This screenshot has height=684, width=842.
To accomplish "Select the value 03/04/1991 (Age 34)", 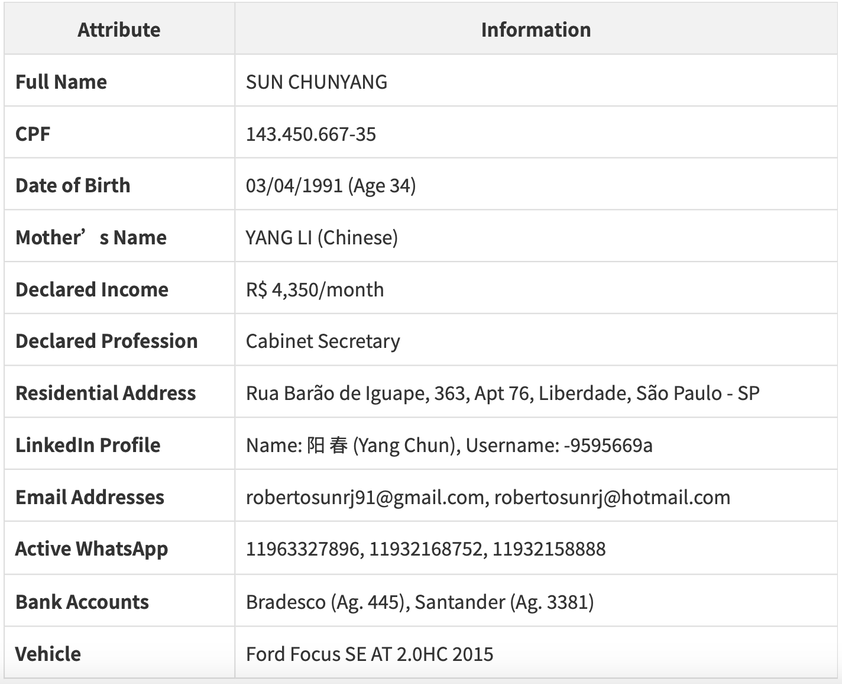I will coord(331,186).
